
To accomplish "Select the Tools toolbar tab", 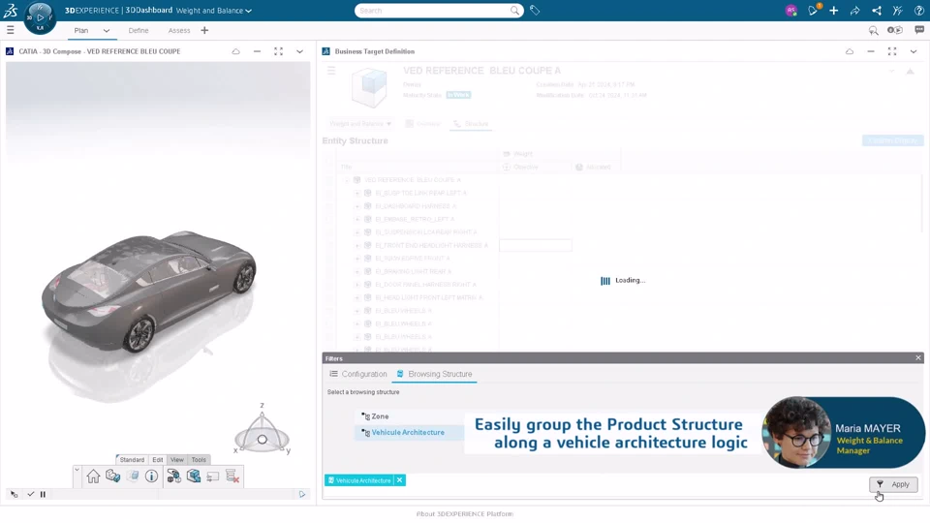I will (x=199, y=459).
